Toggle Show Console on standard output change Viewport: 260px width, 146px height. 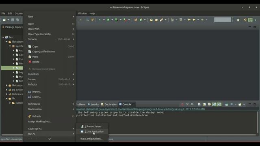pyautogui.click(x=214, y=104)
